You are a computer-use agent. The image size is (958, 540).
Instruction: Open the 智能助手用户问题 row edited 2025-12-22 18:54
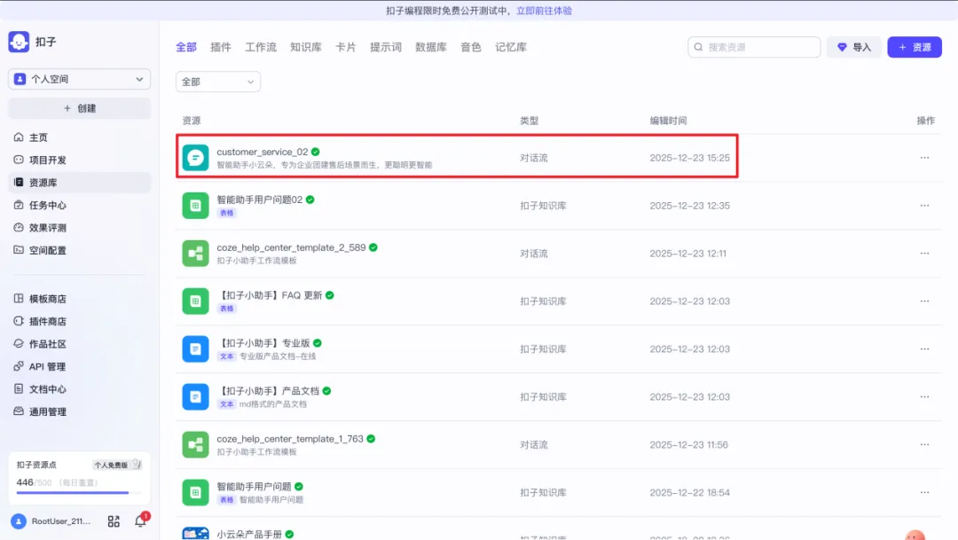(559, 492)
